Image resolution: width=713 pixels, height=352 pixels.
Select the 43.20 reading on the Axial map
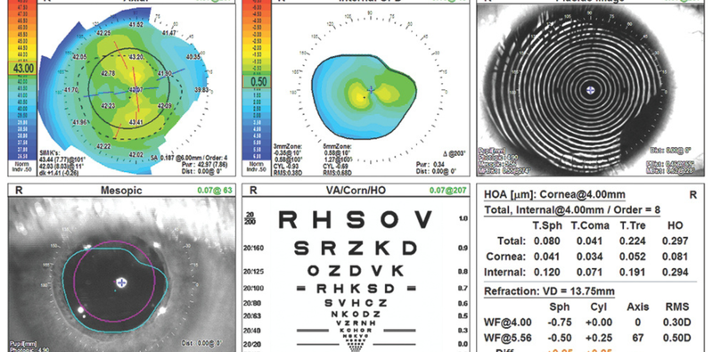136,57
